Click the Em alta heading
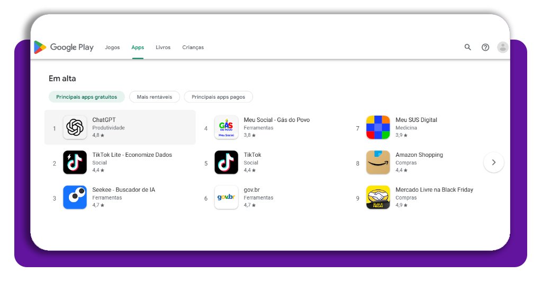This screenshot has width=542, height=283. (62, 79)
